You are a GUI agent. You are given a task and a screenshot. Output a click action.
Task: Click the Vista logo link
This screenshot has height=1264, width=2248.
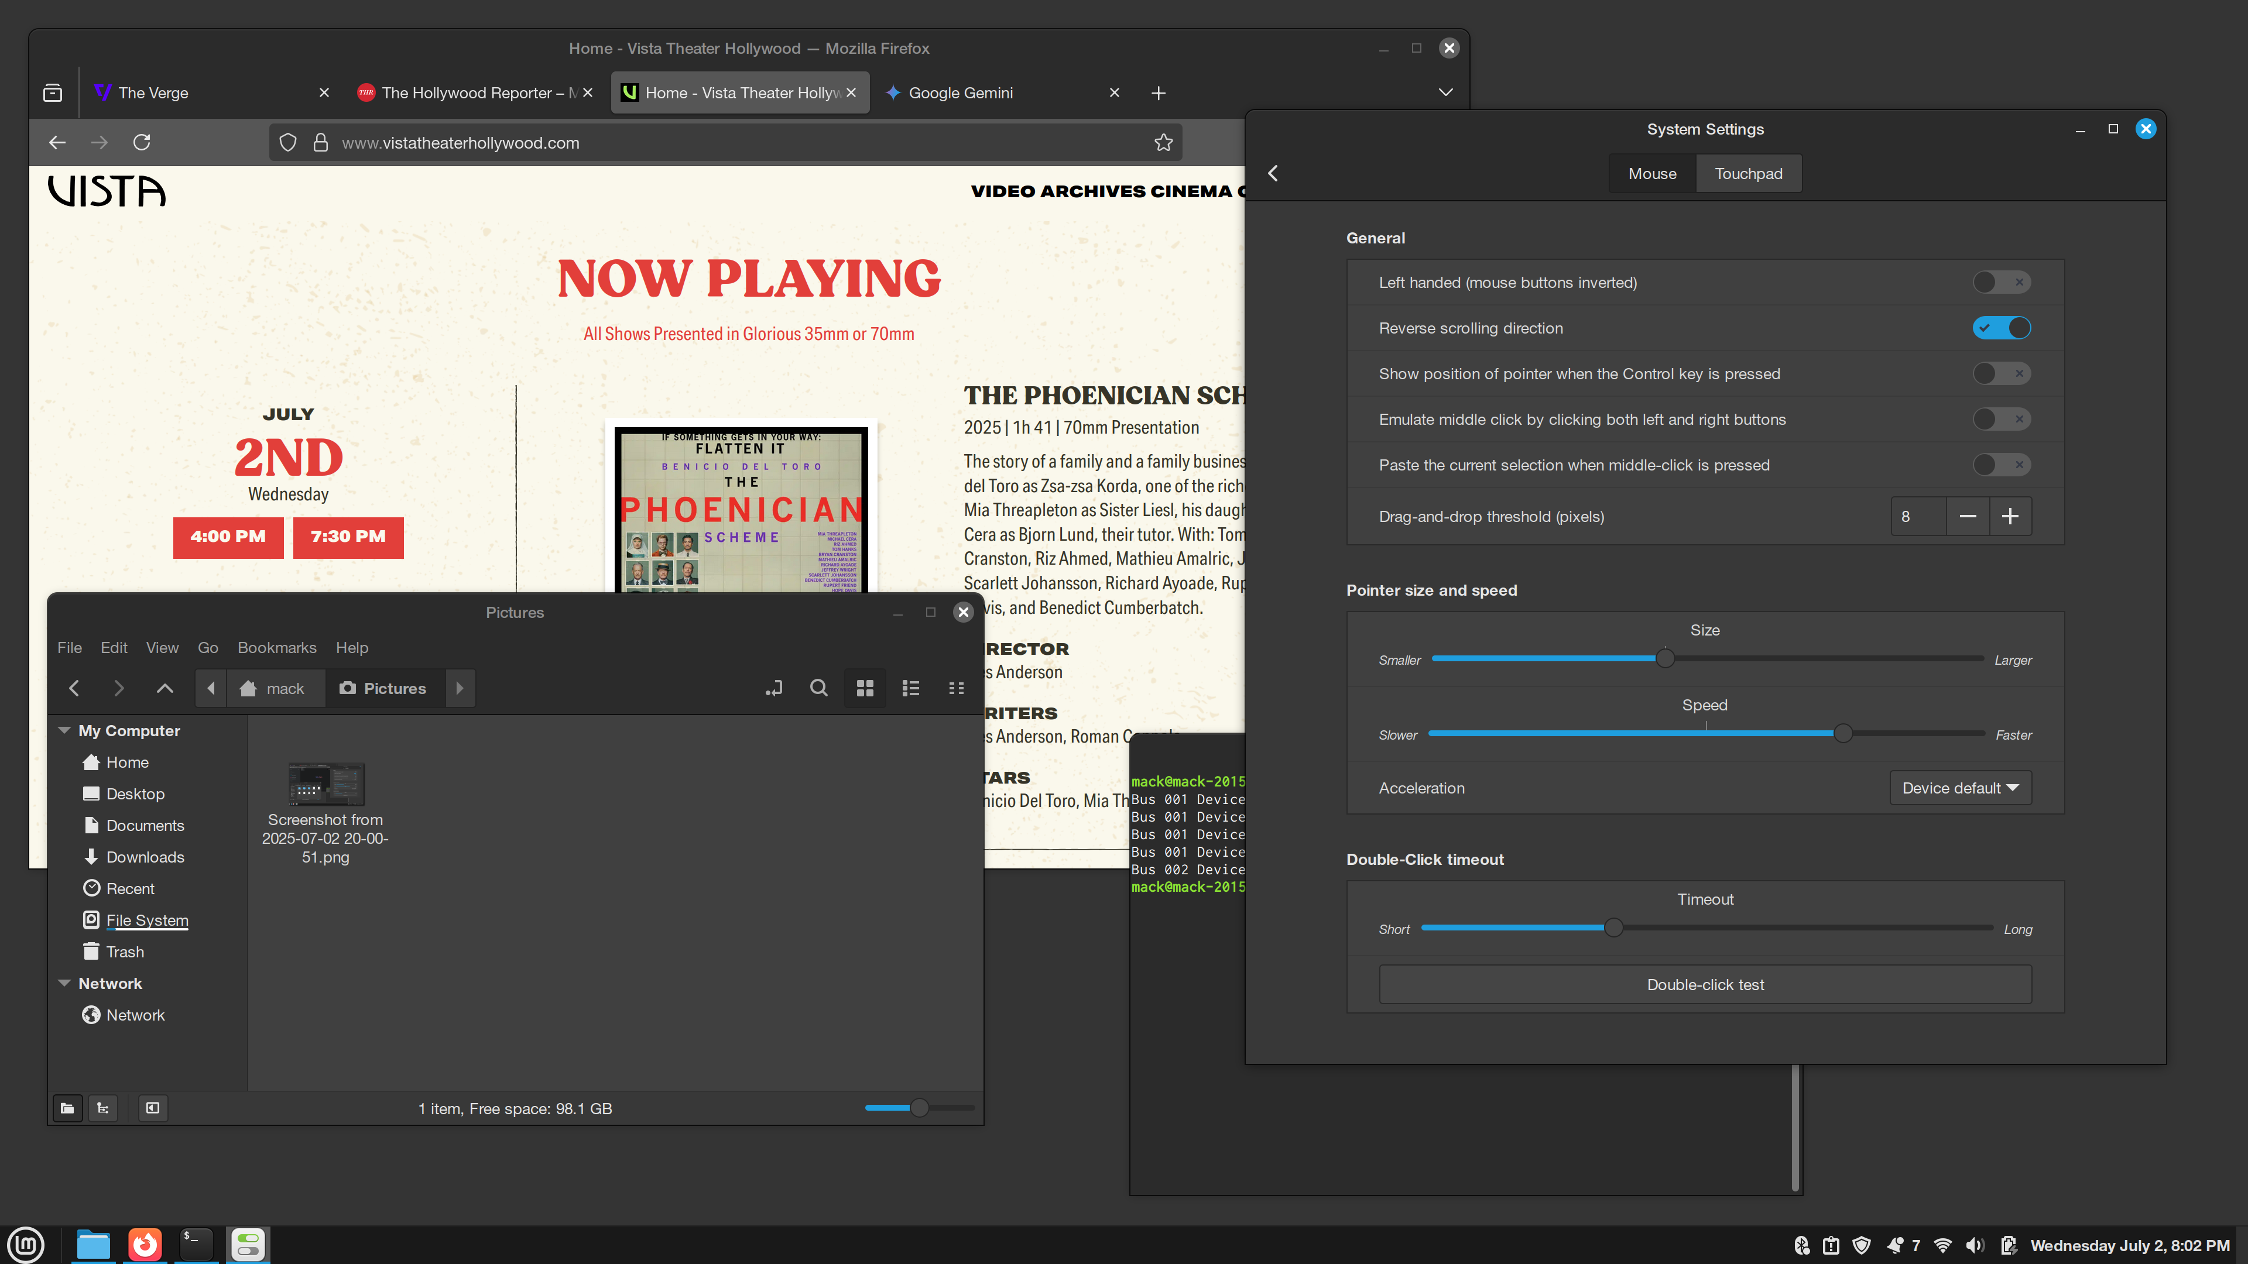[x=107, y=191]
